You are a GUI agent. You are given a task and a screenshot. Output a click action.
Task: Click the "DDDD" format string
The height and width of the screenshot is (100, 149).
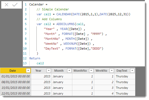coord(96,49)
